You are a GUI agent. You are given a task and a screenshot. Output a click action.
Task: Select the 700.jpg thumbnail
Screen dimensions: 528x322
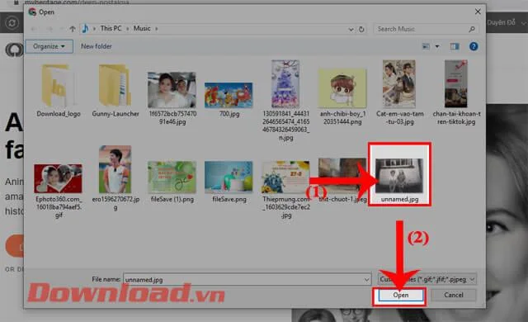click(x=229, y=95)
